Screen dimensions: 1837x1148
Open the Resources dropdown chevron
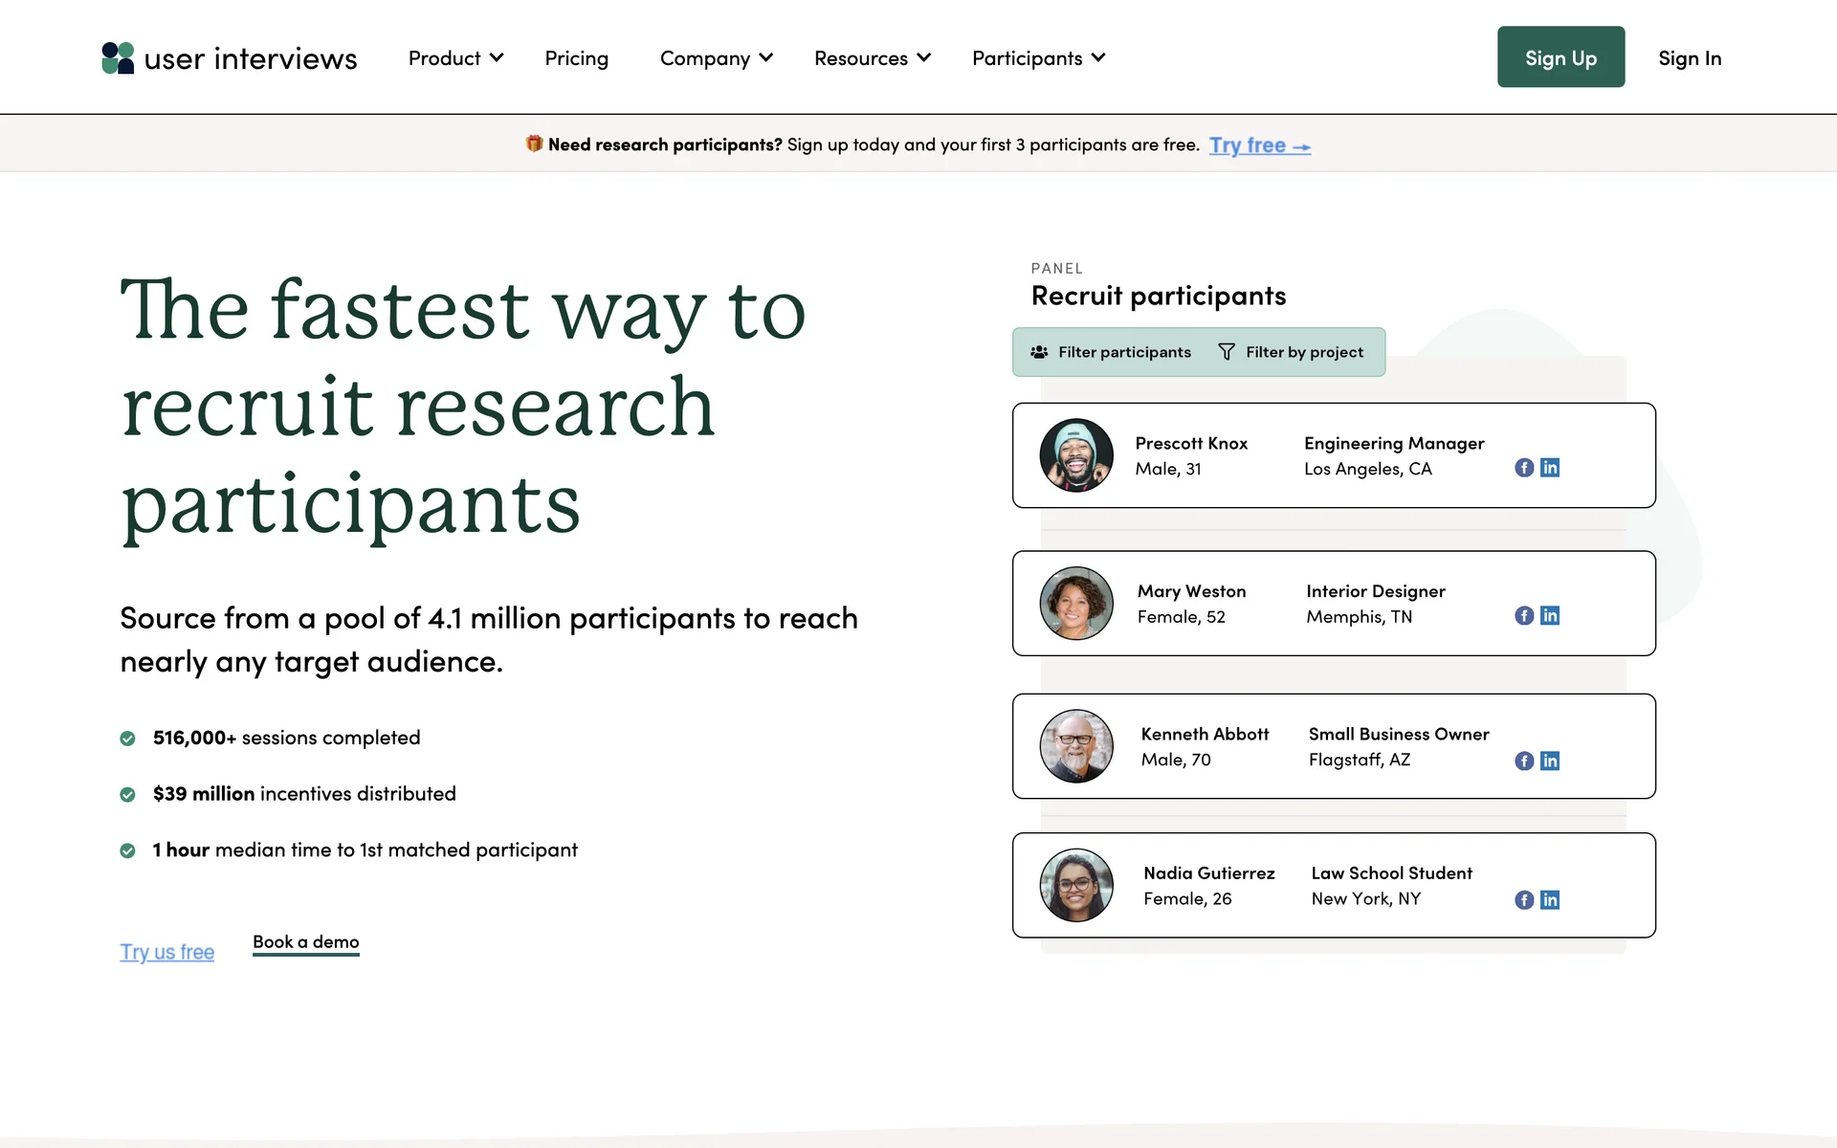[x=923, y=58]
